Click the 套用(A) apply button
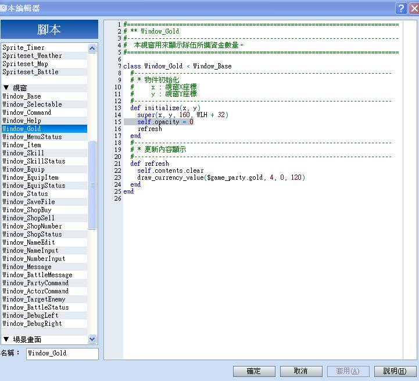Image resolution: width=419 pixels, height=381 pixels. click(x=348, y=371)
